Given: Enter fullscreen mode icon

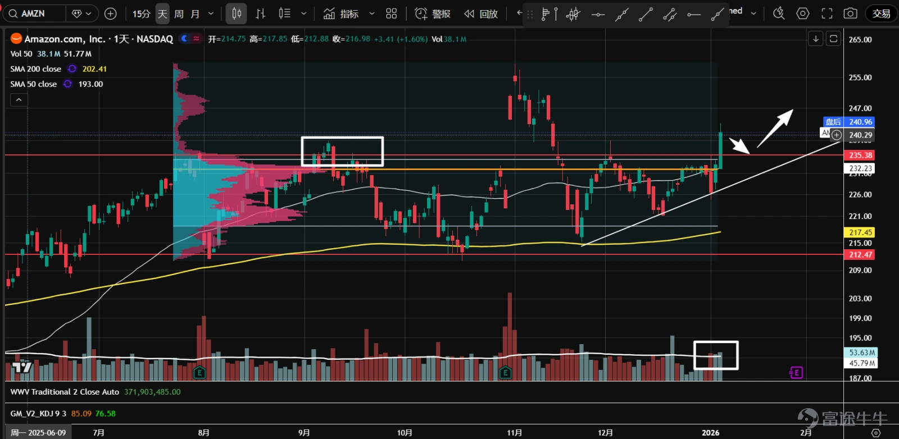Looking at the screenshot, I should click(827, 13).
